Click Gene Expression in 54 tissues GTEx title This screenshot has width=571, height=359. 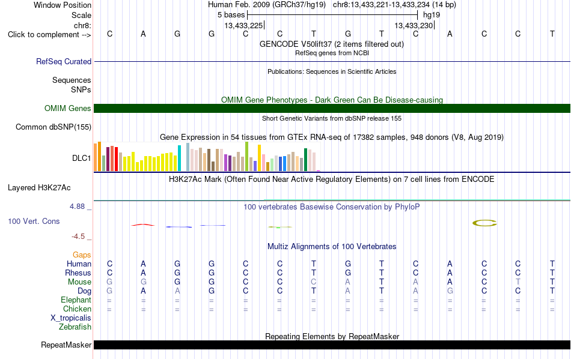pos(332,137)
